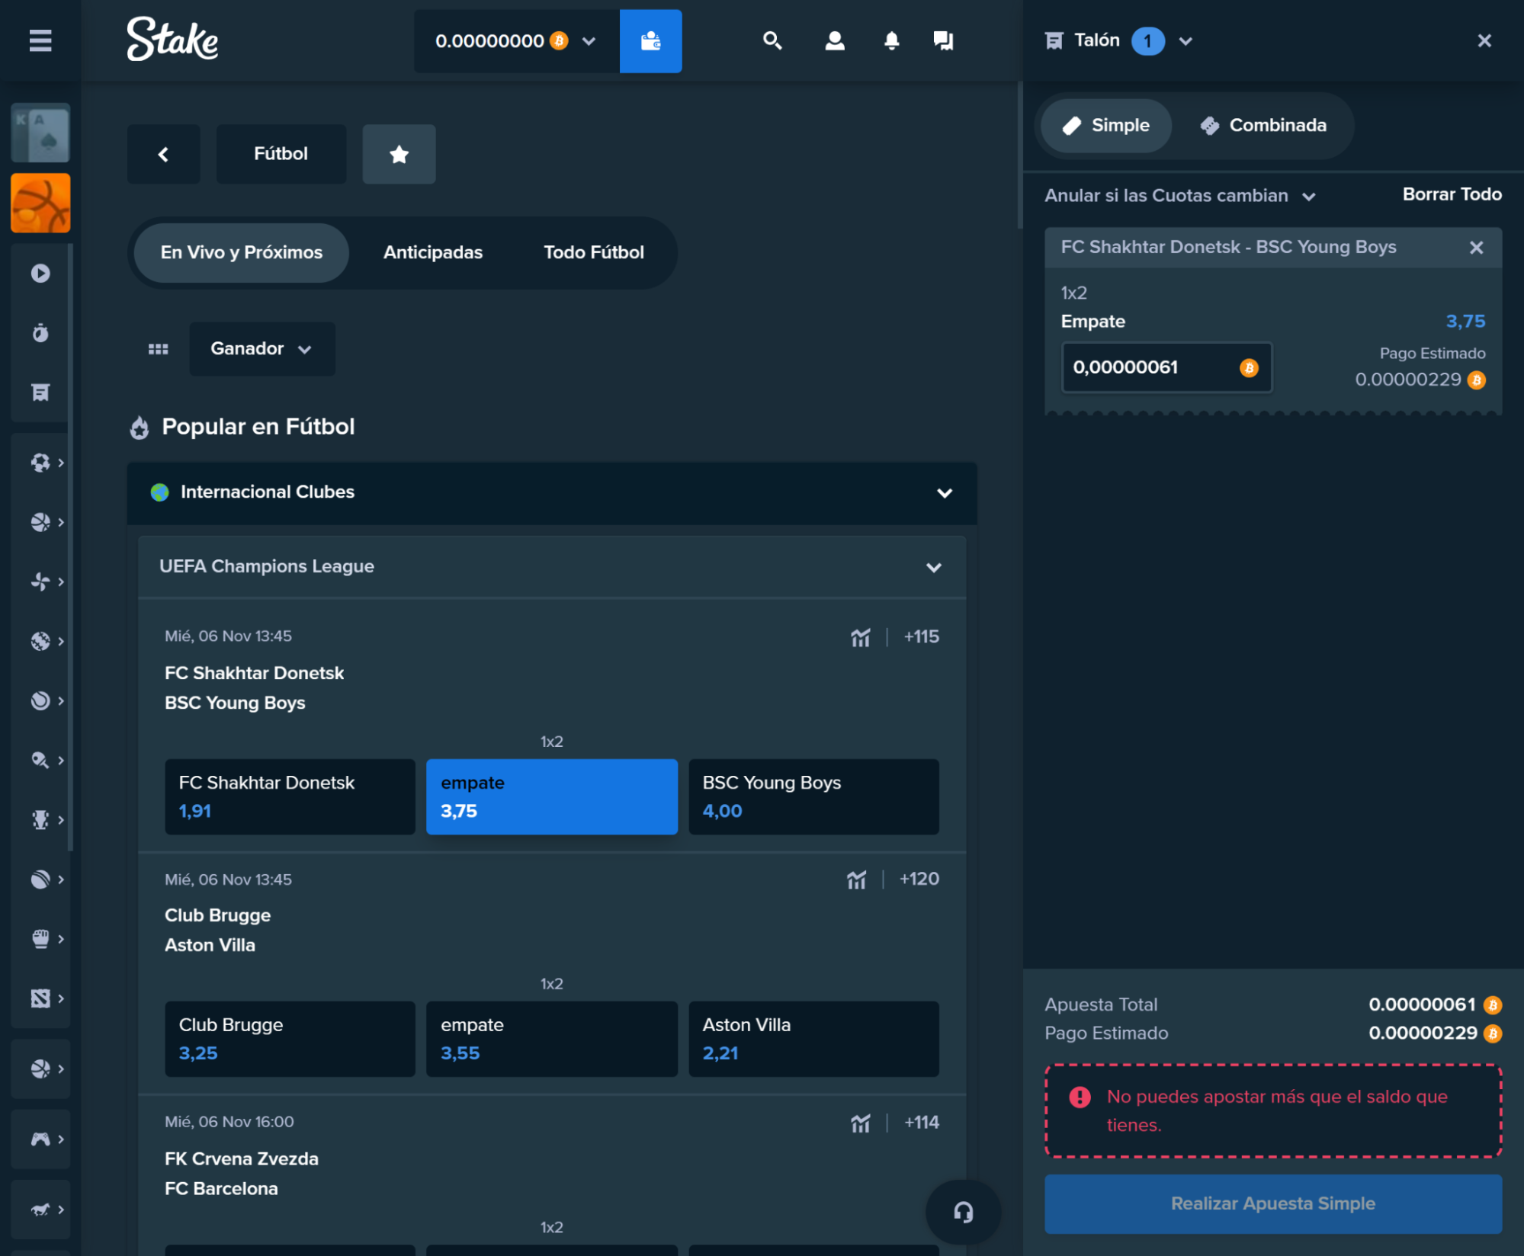Open the FC Barcelona match title
Screen dimensions: 1524x1256
click(221, 1189)
